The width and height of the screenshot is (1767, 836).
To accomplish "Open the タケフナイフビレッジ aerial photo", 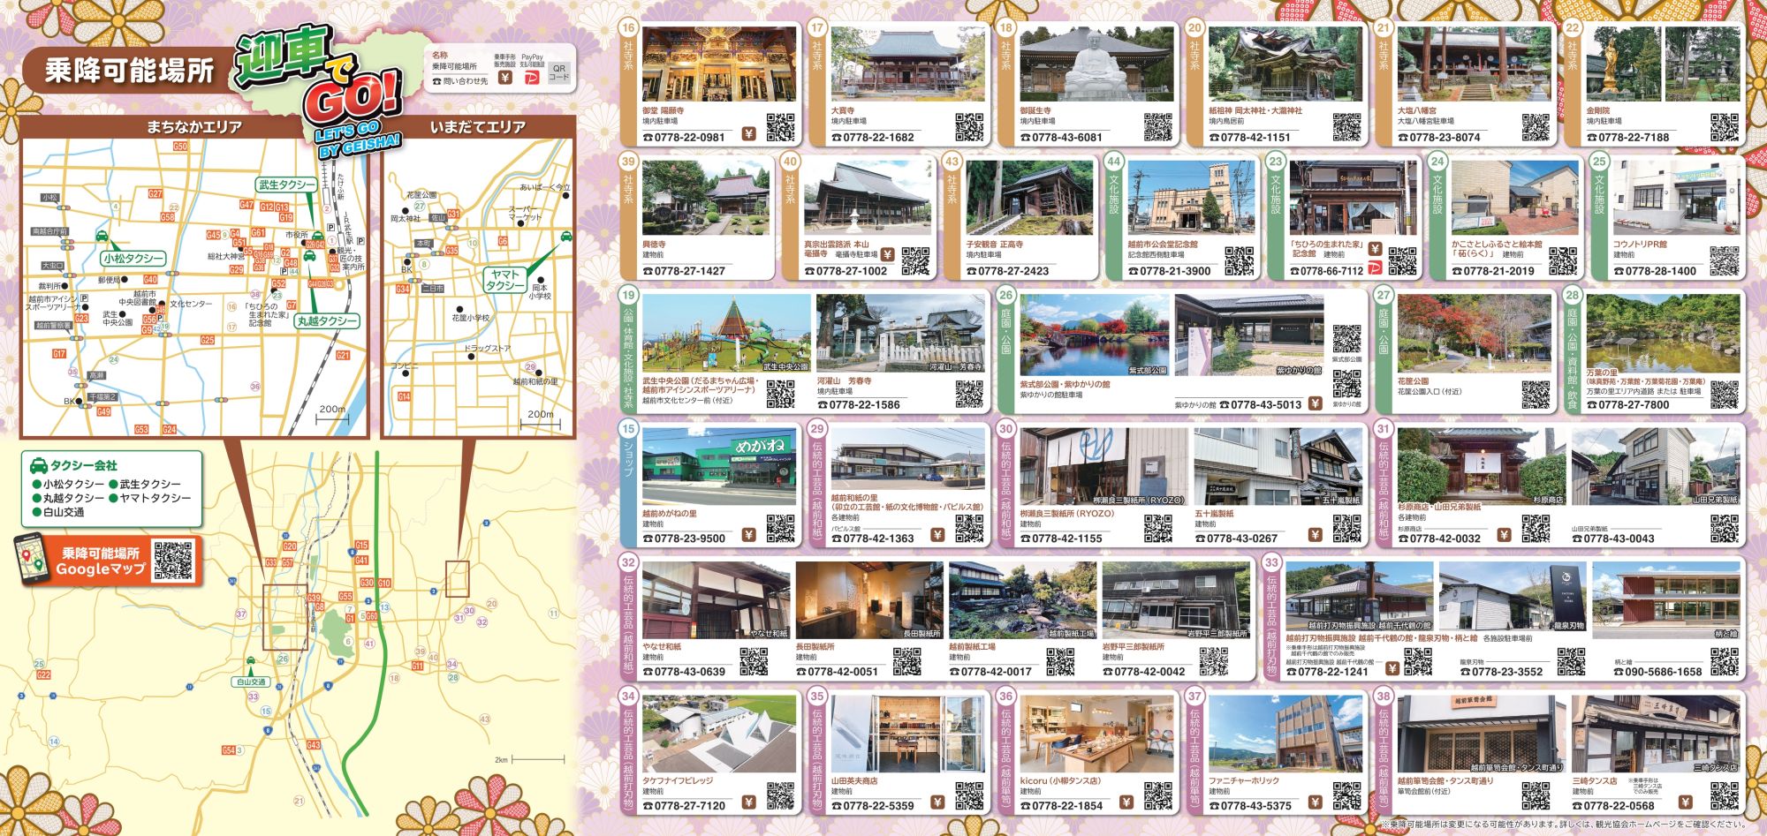I will (719, 734).
